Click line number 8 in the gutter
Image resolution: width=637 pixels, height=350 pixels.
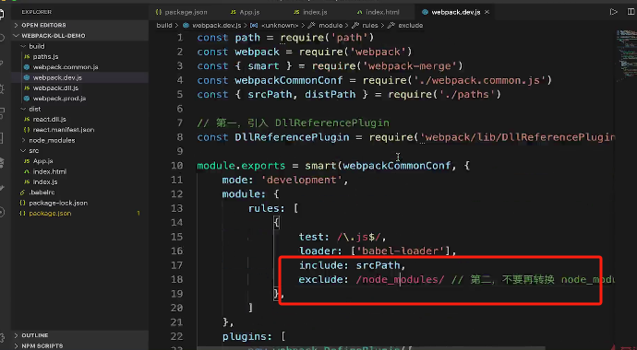pos(180,137)
